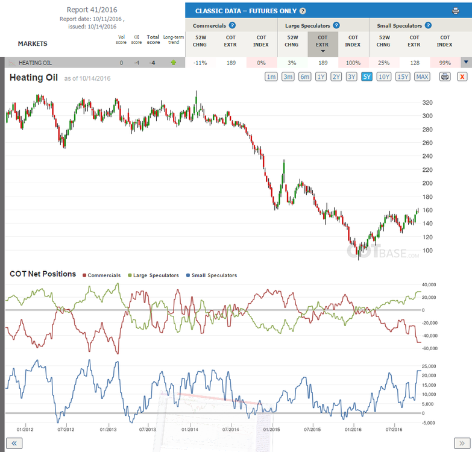The width and height of the screenshot is (472, 452).
Task: Collapse Heating Oil row with blue arrow
Action: point(466,62)
